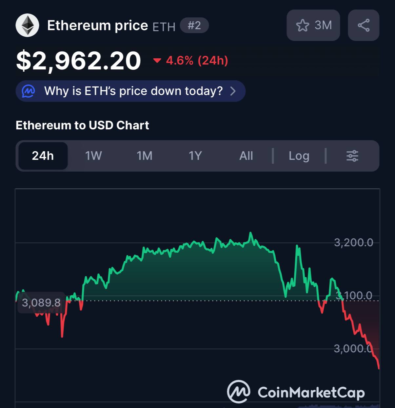The width and height of the screenshot is (395, 408).
Task: Click the CoinMarketCap watermark logo
Action: tap(296, 392)
